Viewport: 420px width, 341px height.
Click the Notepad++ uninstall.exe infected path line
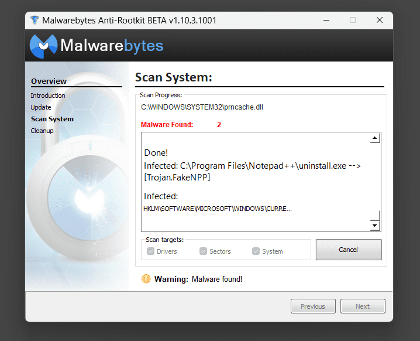coord(252,166)
